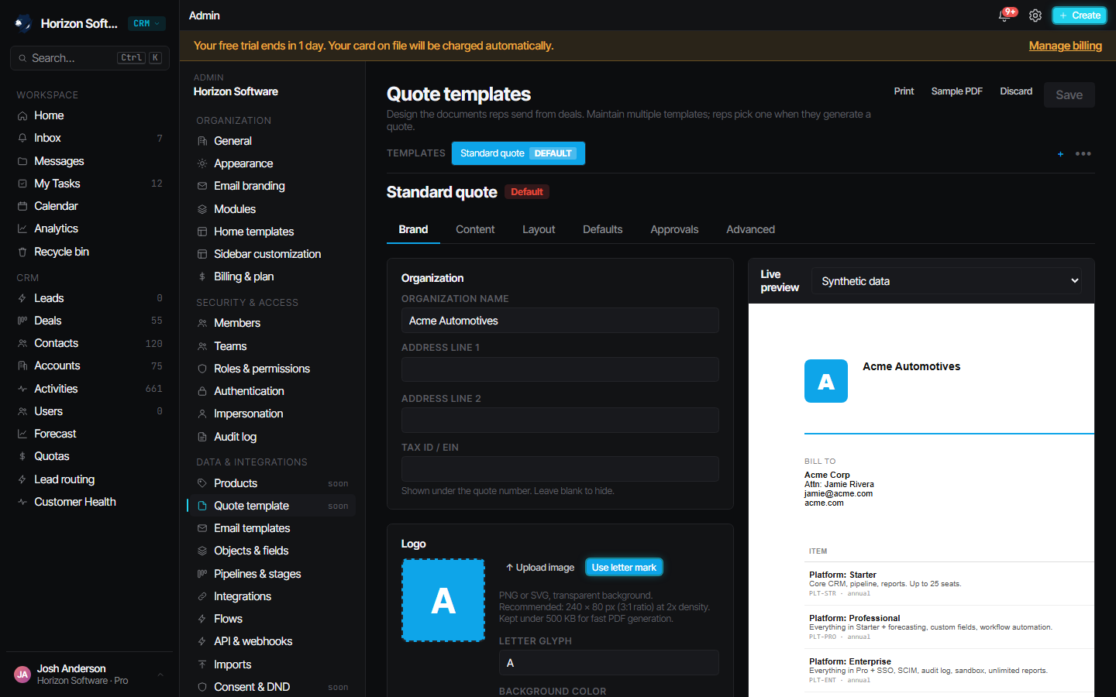Click the blue letter A logo thumbnail

(443, 600)
